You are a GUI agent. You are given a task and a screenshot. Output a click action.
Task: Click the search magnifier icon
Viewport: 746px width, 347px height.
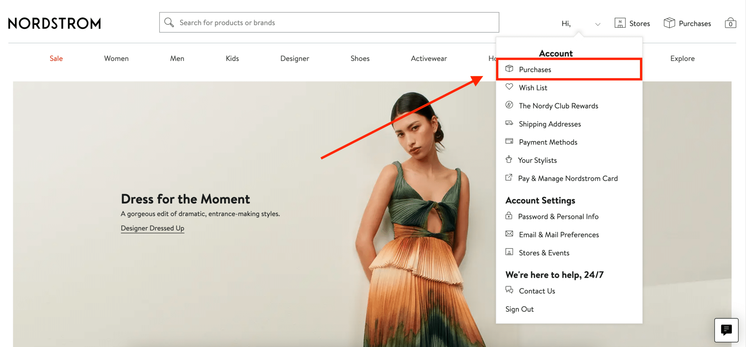click(169, 23)
